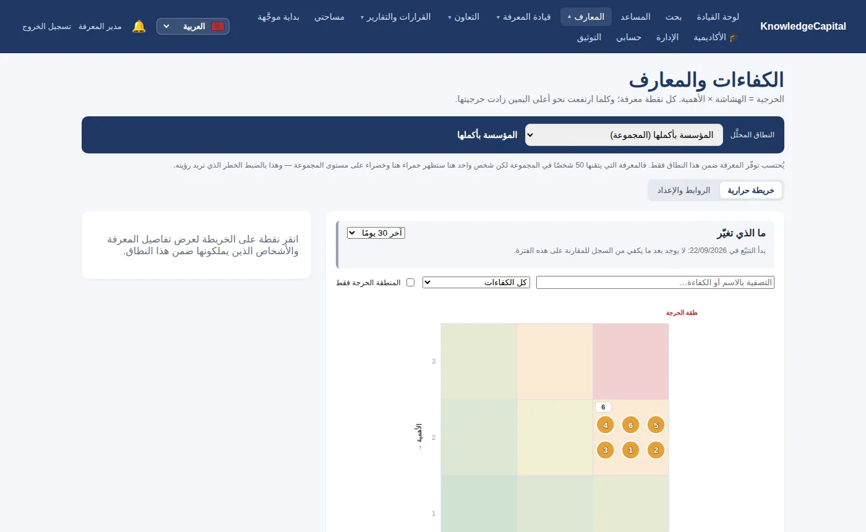
Task: Switch to the خريطة حرارية tab
Action: pyautogui.click(x=751, y=191)
